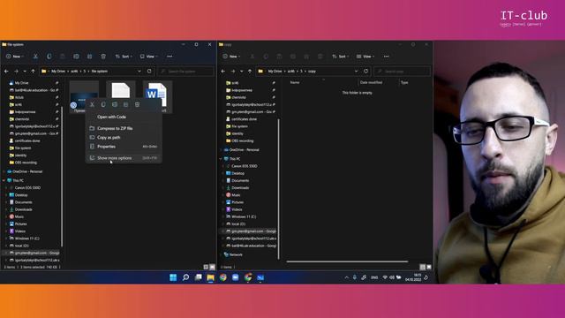Go up one level in the copy window
The height and width of the screenshot is (318, 565).
250,72
